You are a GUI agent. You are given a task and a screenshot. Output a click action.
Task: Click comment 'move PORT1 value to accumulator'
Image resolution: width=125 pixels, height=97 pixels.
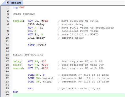click(88, 28)
